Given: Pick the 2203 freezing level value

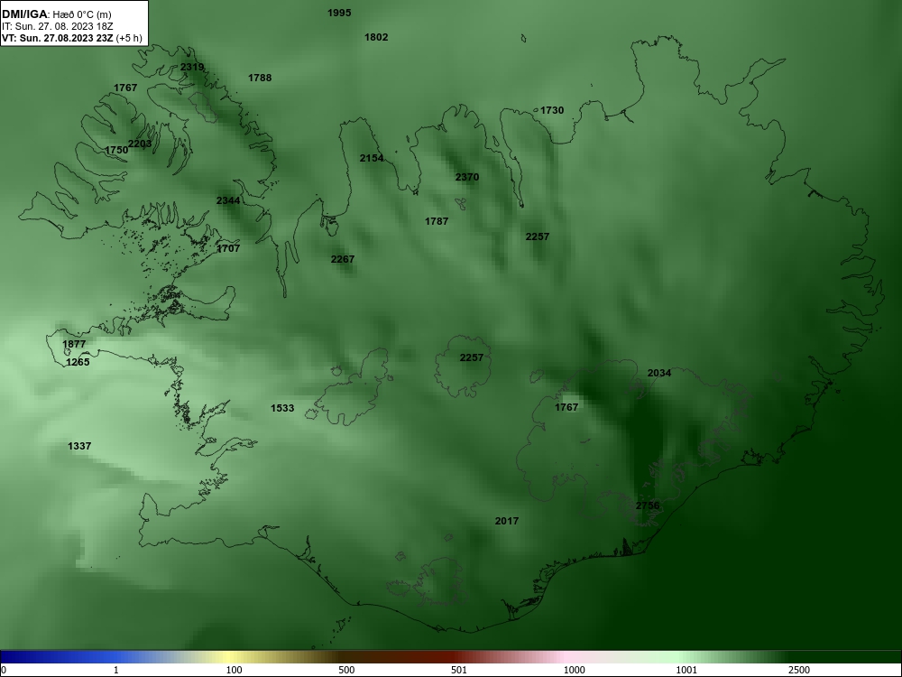Looking at the screenshot, I should pyautogui.click(x=140, y=144).
